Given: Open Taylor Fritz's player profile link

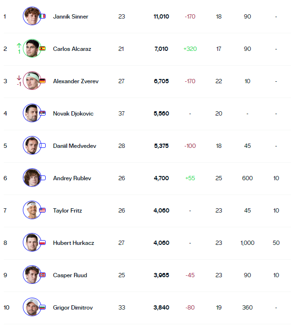Looking at the screenshot, I should [x=68, y=211].
